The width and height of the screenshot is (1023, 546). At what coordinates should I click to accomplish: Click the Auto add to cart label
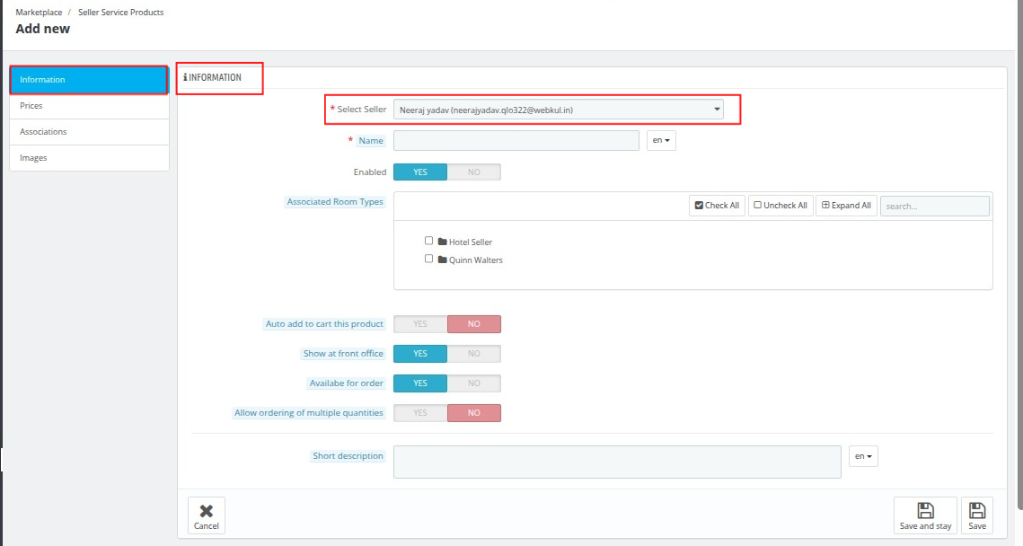(x=324, y=323)
